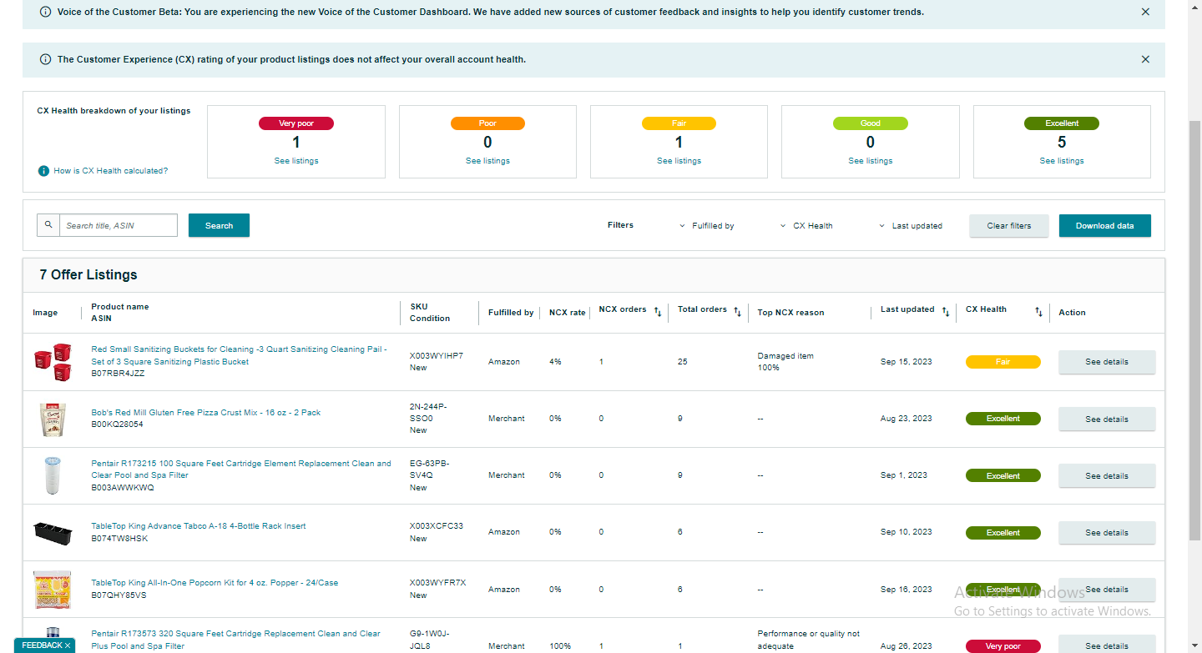Open the FEEDBACK tab at bottom left
The height and width of the screenshot is (653, 1202).
pos(42,645)
